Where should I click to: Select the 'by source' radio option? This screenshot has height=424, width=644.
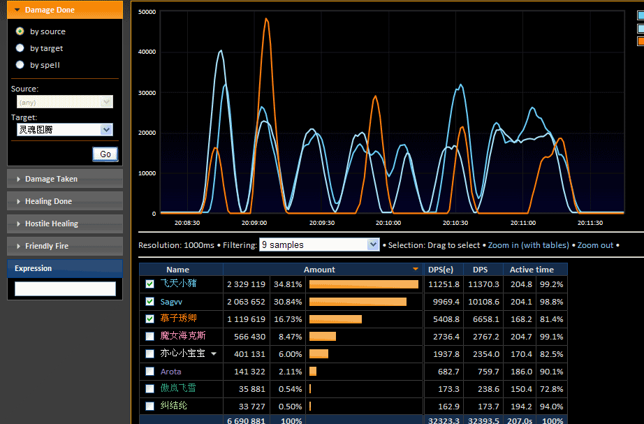tap(20, 31)
